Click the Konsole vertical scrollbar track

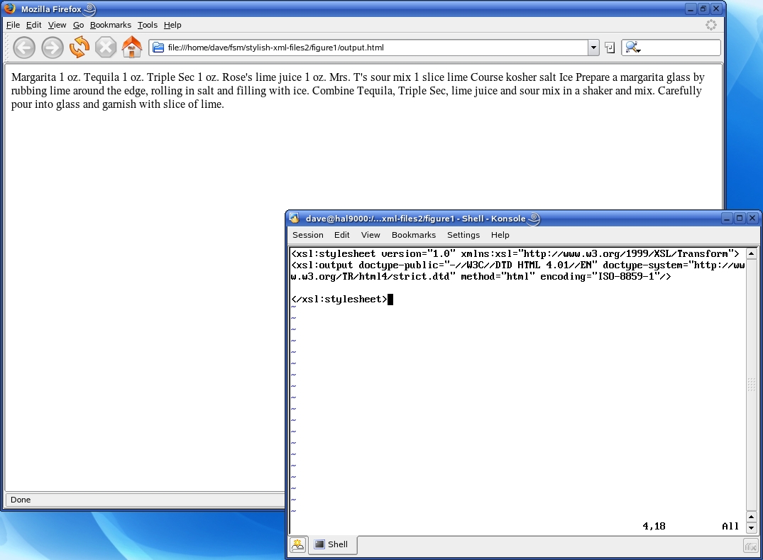click(752, 385)
